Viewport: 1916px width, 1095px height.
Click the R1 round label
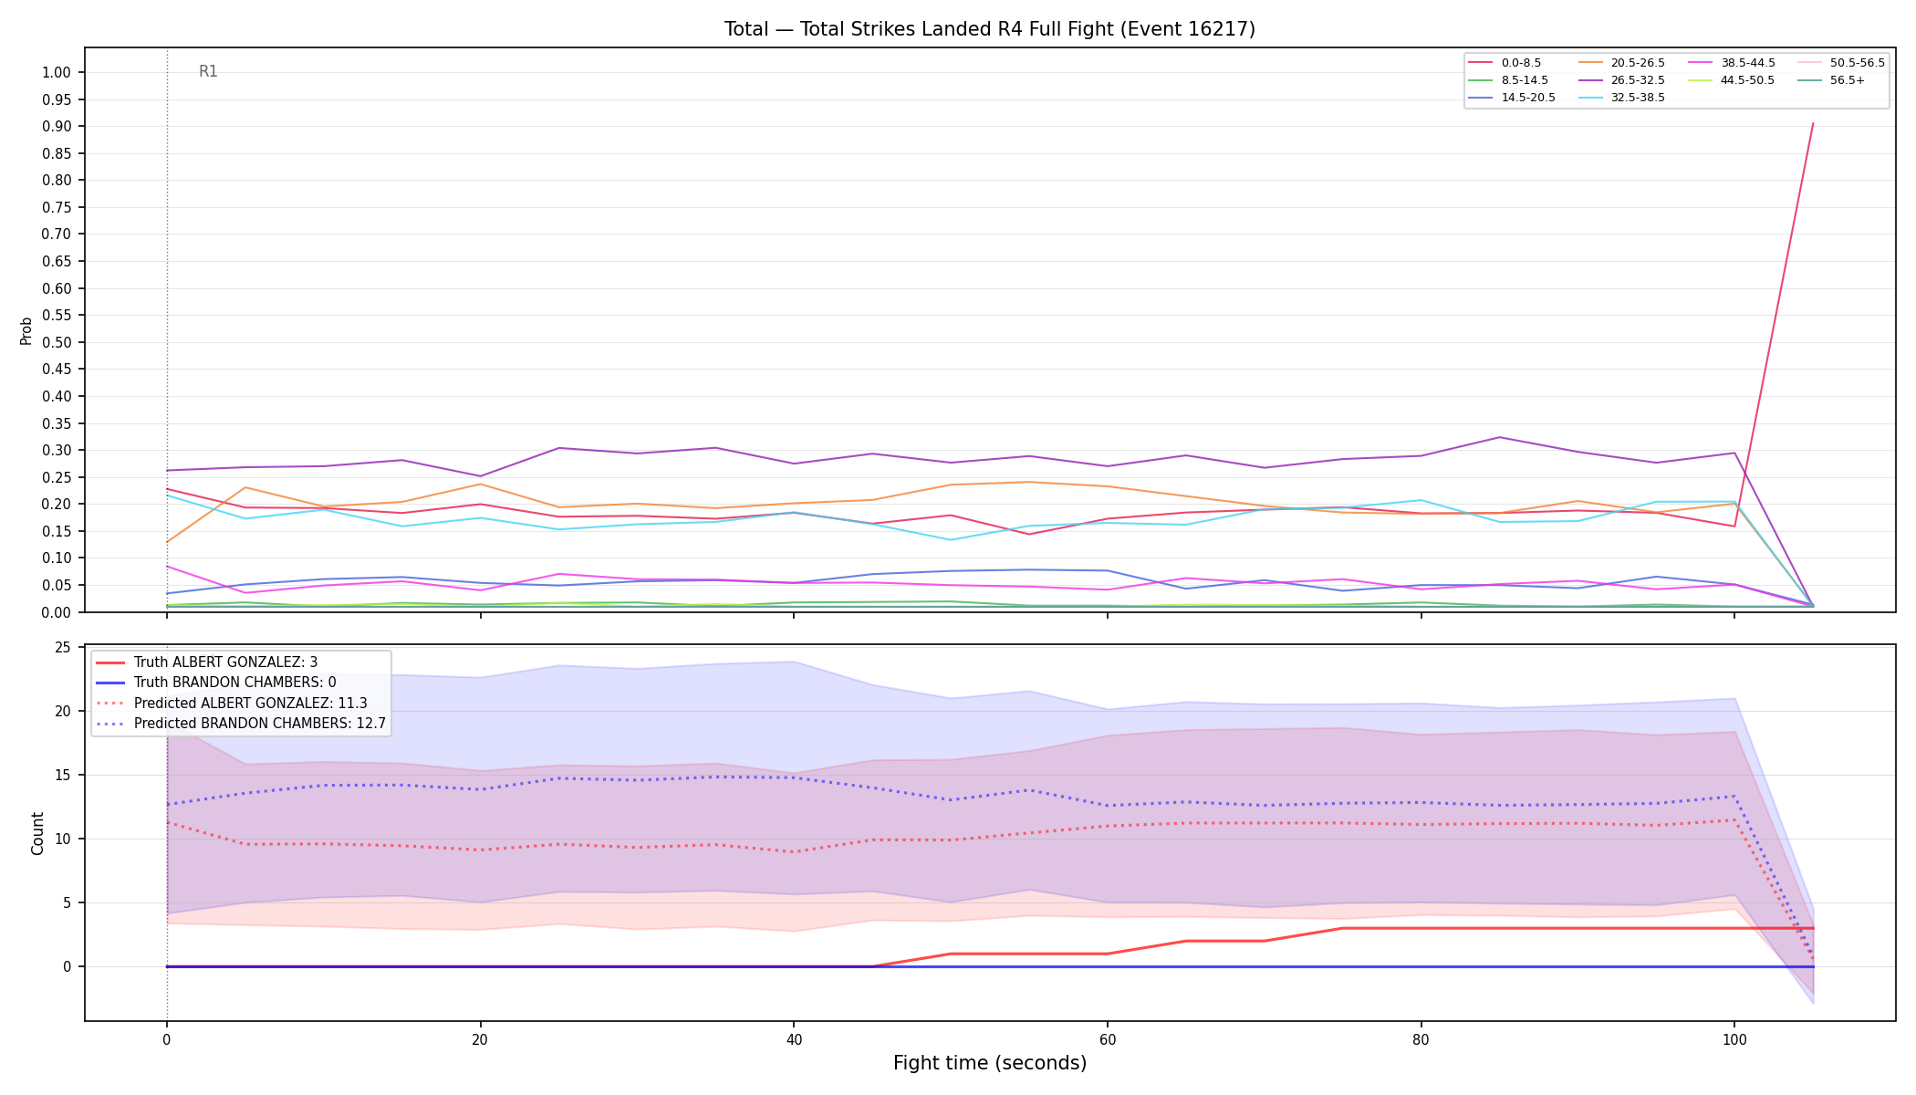point(208,71)
